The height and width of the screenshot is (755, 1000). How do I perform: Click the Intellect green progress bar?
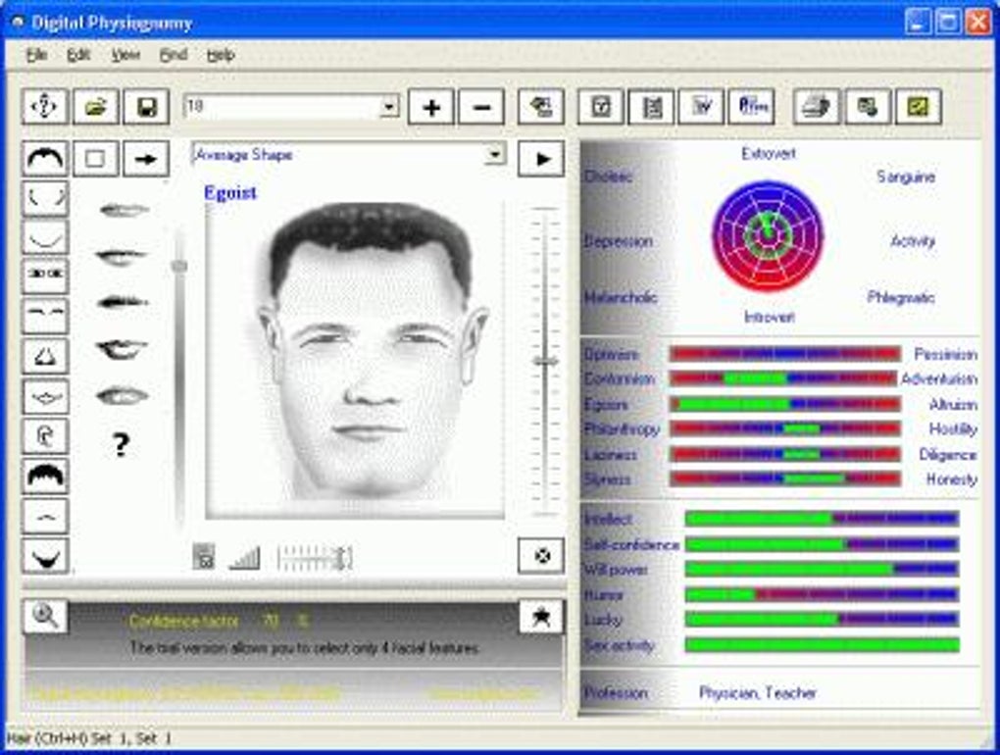(822, 519)
